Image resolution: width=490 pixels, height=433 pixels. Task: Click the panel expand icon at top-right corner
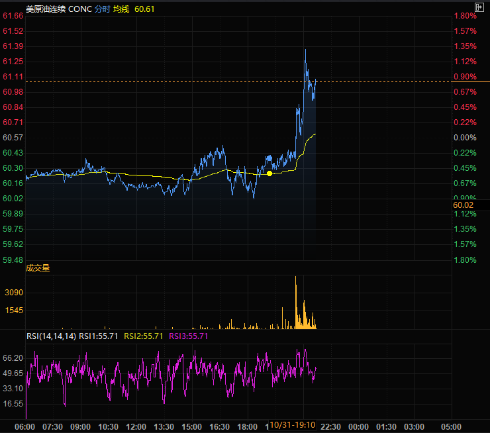tap(479, 7)
